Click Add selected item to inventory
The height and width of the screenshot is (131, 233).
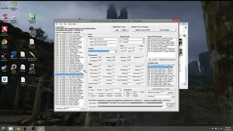(x=161, y=89)
